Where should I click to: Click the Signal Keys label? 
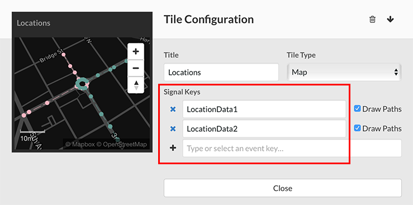(x=182, y=92)
